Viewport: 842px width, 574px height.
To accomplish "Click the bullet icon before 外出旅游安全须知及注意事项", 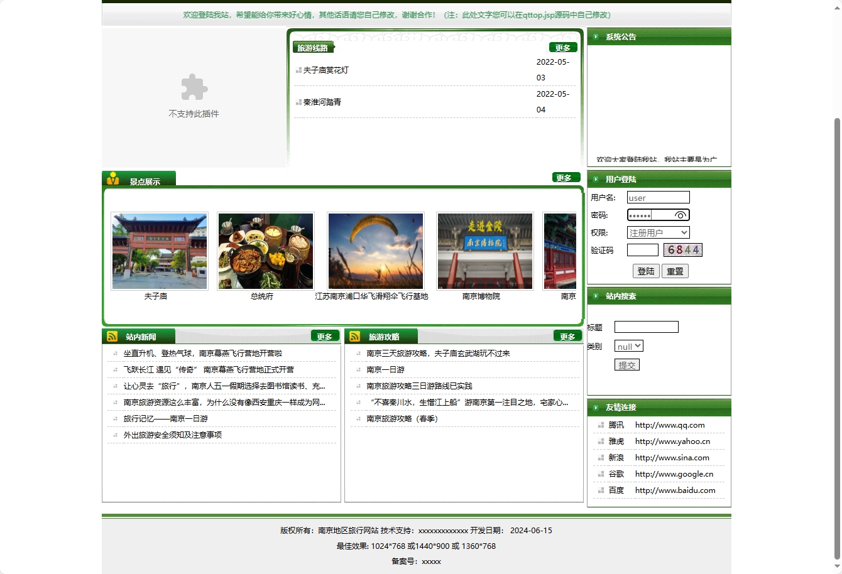I will click(116, 434).
